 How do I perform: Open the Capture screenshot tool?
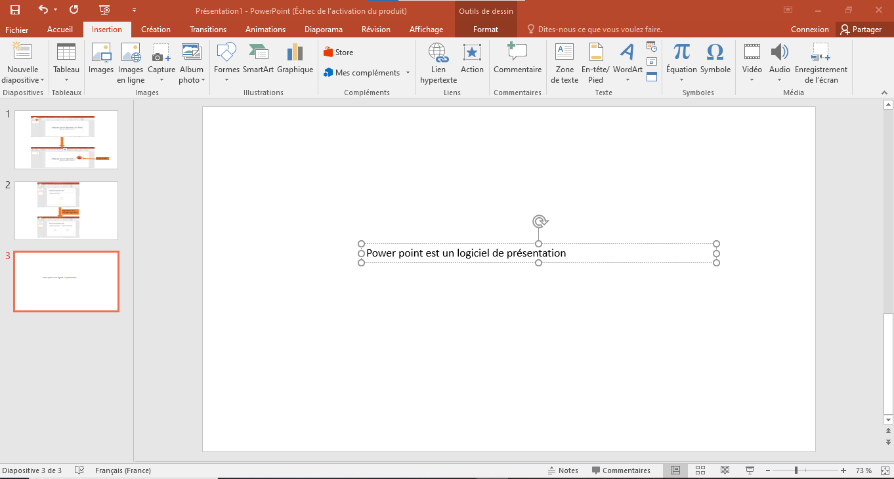pyautogui.click(x=161, y=52)
